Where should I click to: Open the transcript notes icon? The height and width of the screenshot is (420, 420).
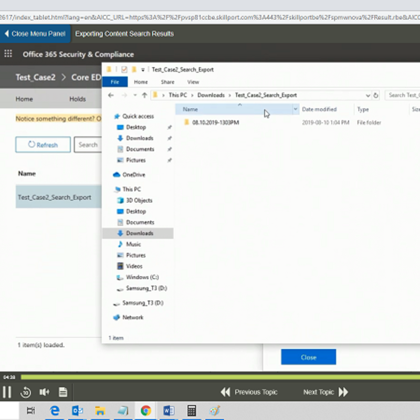point(63,392)
